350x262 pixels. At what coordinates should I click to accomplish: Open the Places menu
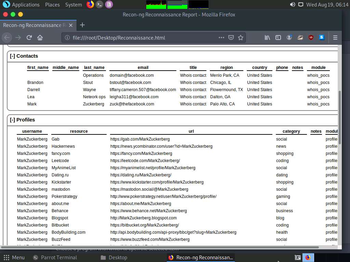[x=52, y=5]
